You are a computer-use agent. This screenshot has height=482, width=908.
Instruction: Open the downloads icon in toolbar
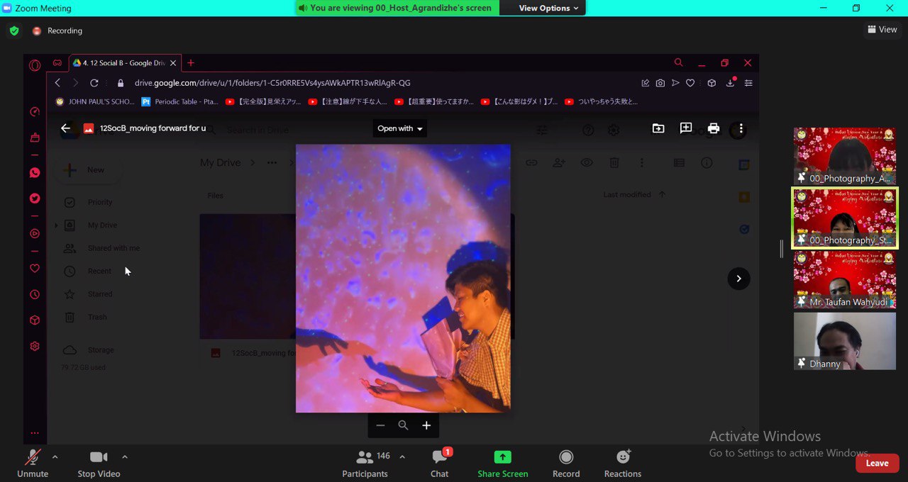coord(730,83)
